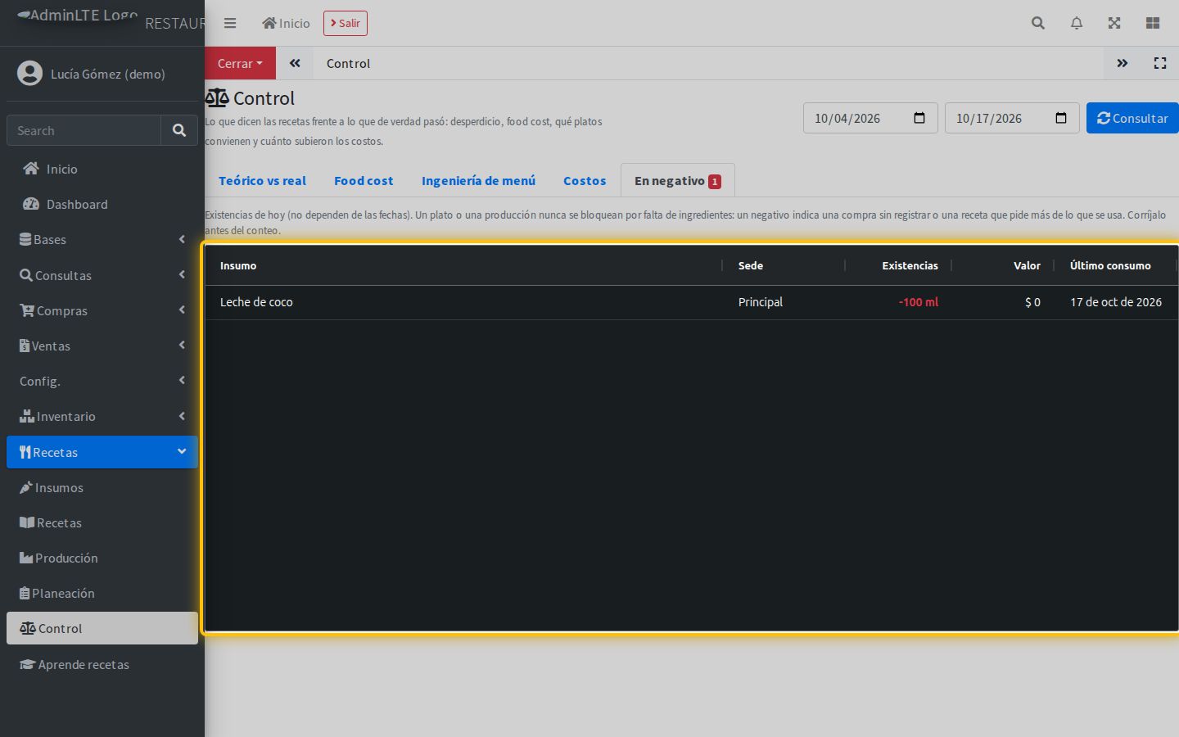
Task: Collapse the Recetas parent menu
Action: click(x=102, y=452)
